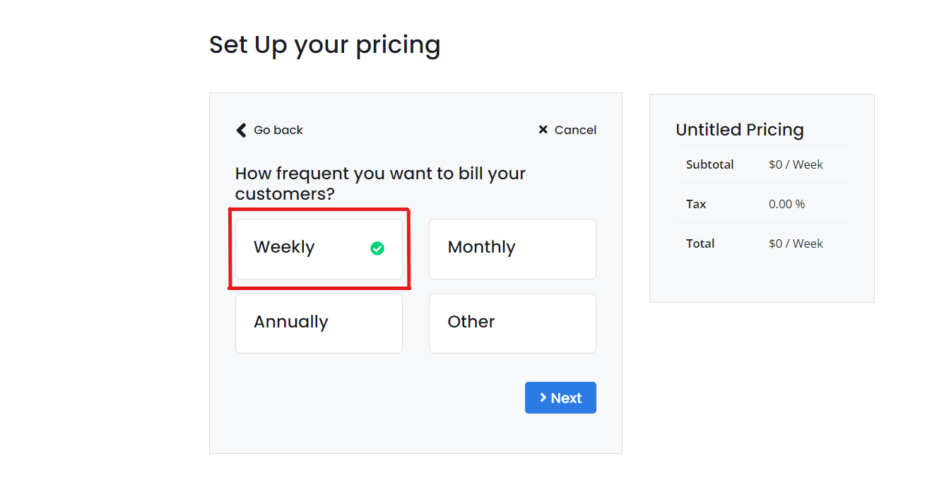
Task: Select the Monthly billing frequency card
Action: tap(512, 248)
